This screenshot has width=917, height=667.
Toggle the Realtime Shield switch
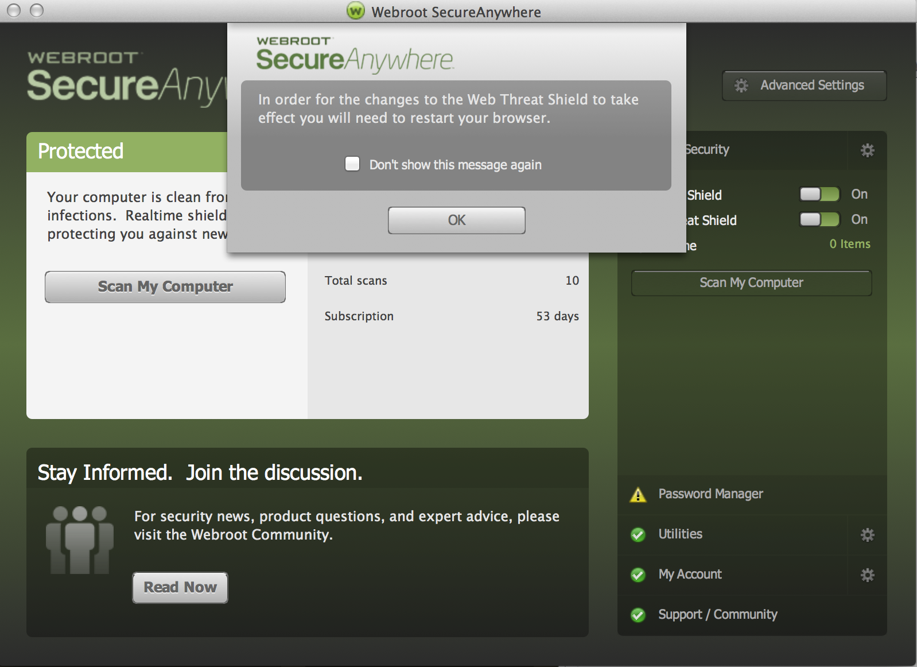point(819,194)
